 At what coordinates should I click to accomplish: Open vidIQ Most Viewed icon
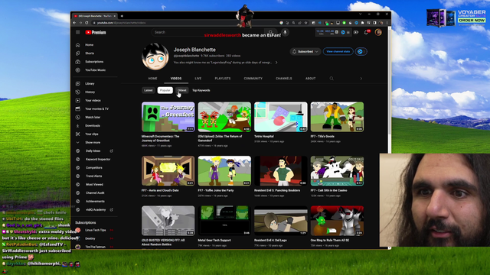[78, 185]
